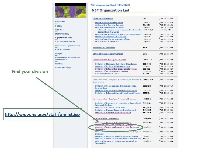Click the NSB abbreviation text

[x=145, y=48]
